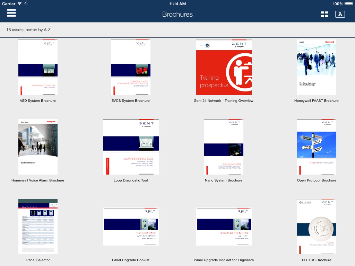Tap '18 assets, sorted by A-Z' text

[28, 30]
